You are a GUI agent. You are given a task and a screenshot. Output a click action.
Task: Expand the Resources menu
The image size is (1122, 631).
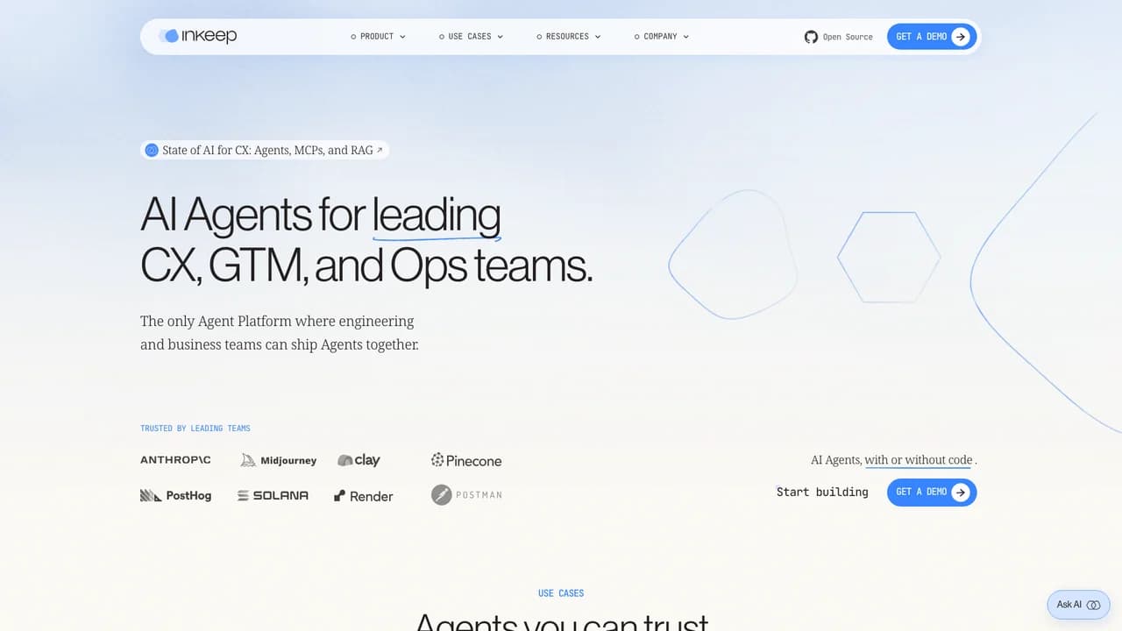568,37
